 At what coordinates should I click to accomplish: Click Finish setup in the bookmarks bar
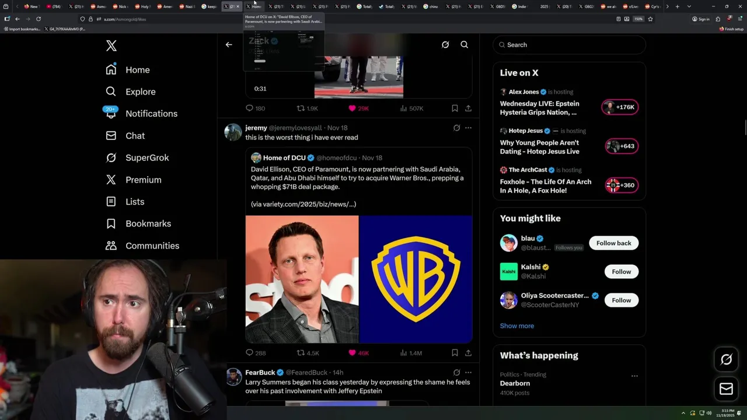point(732,29)
